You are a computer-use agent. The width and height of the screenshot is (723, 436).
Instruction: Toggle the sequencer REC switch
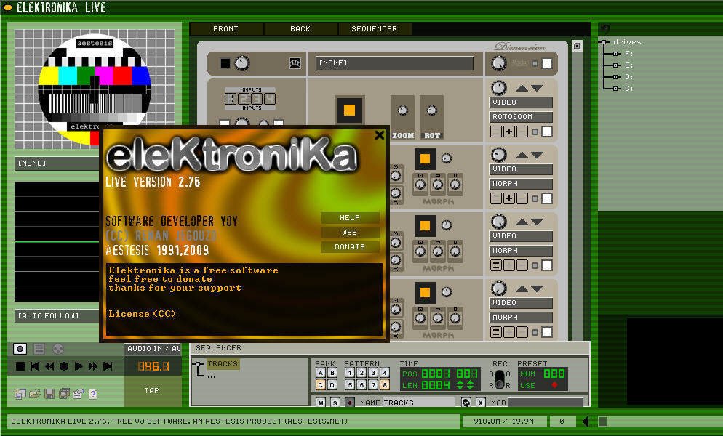[500, 379]
